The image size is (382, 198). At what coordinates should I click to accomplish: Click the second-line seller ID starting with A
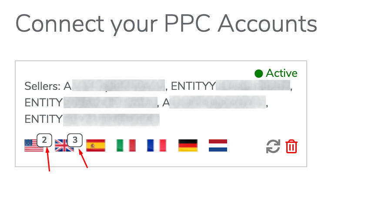(214, 102)
